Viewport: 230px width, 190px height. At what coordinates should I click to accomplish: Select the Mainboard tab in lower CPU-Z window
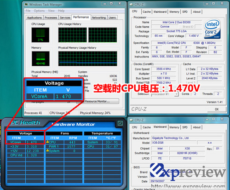point(160,127)
